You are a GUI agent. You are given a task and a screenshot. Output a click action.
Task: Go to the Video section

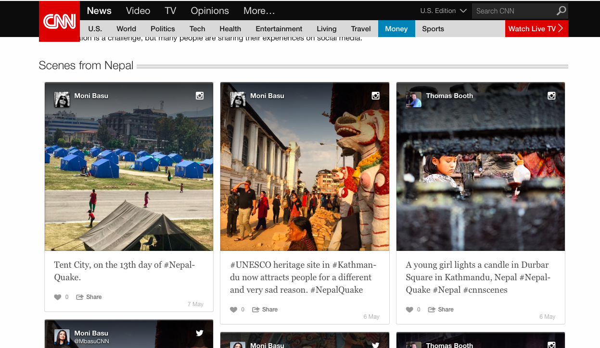tap(138, 11)
